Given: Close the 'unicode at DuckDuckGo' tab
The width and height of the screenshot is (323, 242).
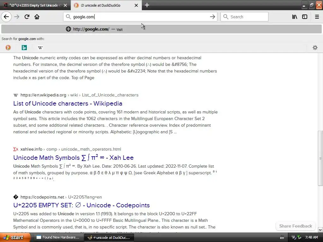Looking at the screenshot, I should pyautogui.click(x=136, y=5).
